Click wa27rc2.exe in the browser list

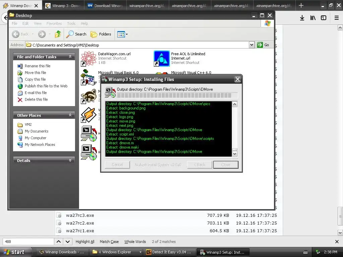pos(80,223)
